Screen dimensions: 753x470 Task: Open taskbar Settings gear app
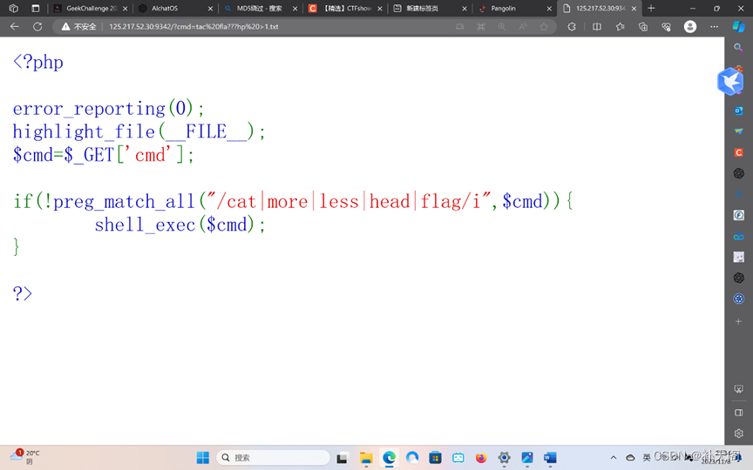click(504, 458)
